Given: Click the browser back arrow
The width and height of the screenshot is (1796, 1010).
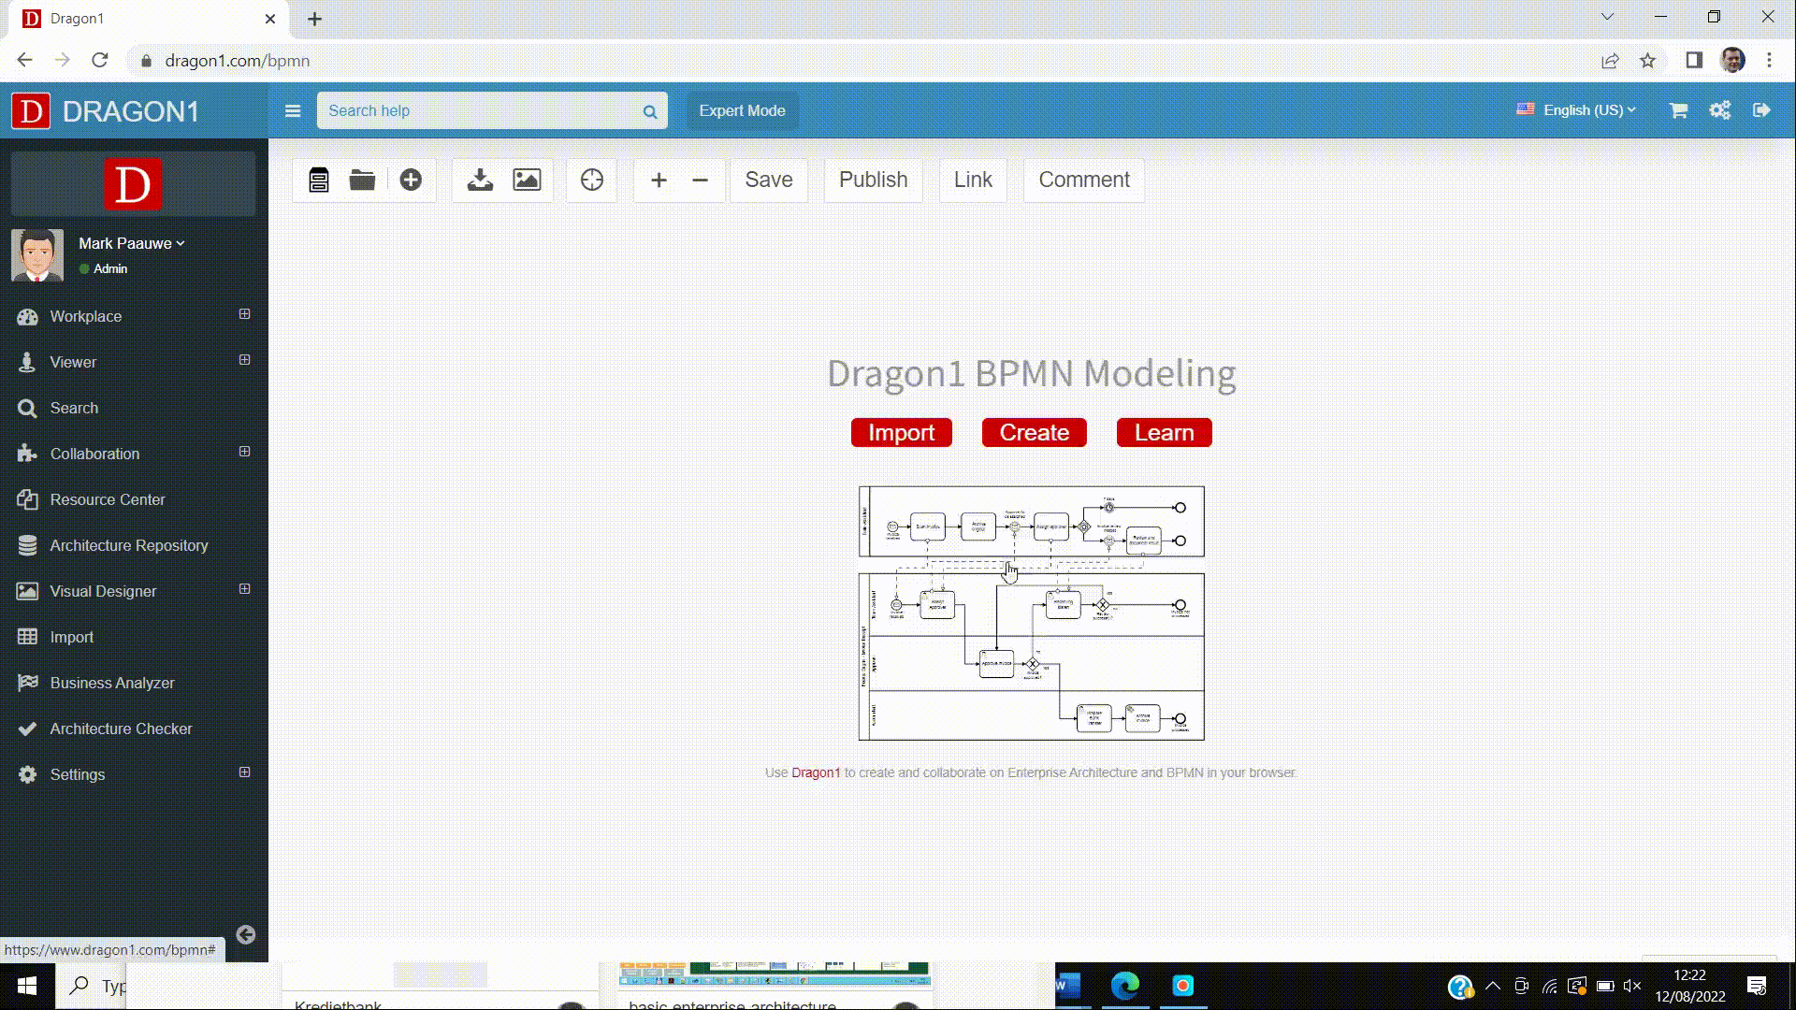Looking at the screenshot, I should [25, 61].
